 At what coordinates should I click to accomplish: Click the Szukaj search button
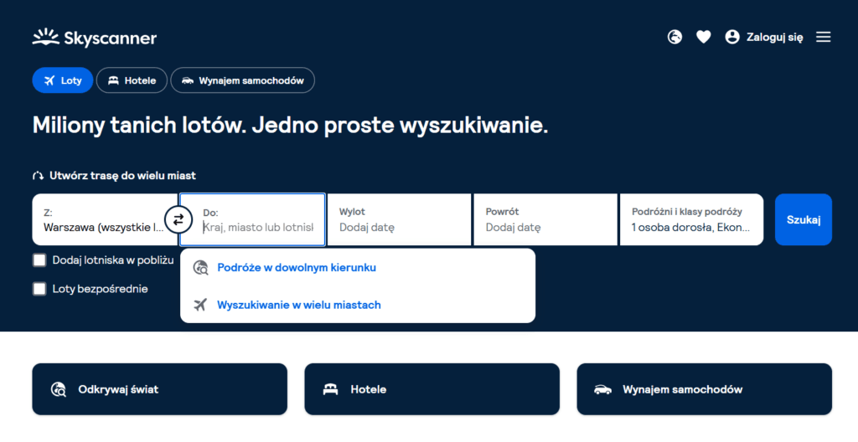804,220
